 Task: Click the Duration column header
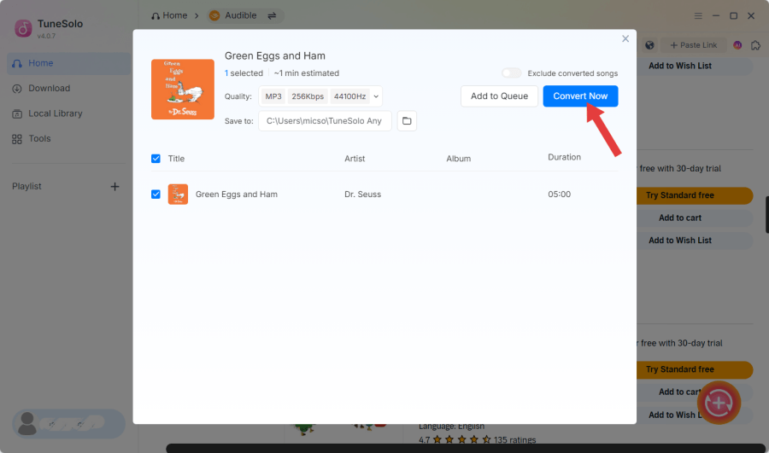[x=564, y=157]
